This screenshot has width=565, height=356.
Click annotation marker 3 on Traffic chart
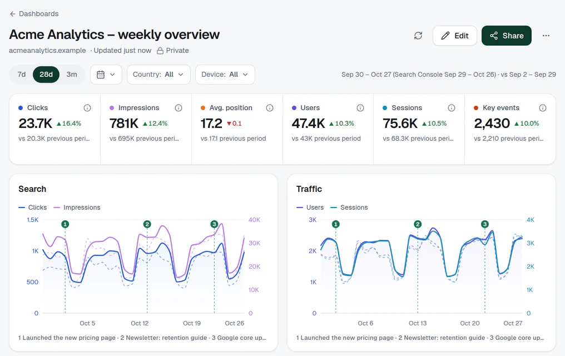coord(485,224)
